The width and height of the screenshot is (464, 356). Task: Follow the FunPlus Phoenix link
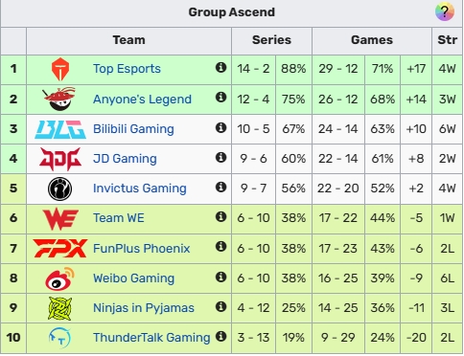[x=142, y=249]
